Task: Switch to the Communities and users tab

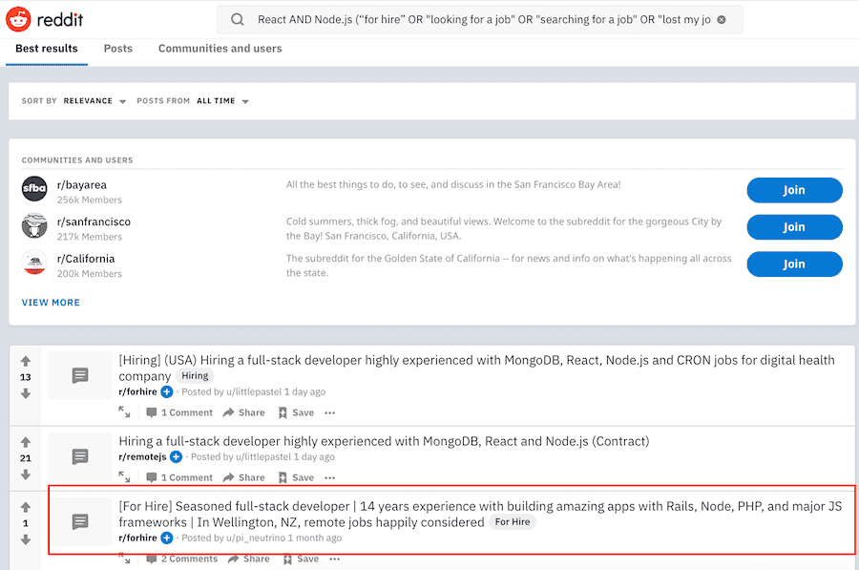Action: [220, 48]
